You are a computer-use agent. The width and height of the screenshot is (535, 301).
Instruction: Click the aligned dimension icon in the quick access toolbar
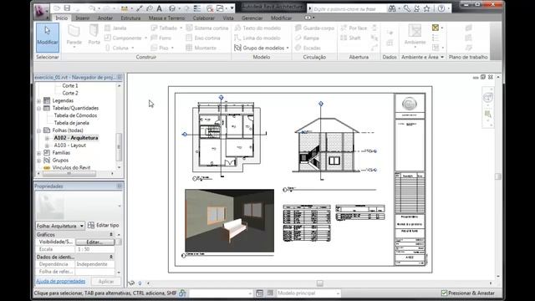[x=140, y=8]
